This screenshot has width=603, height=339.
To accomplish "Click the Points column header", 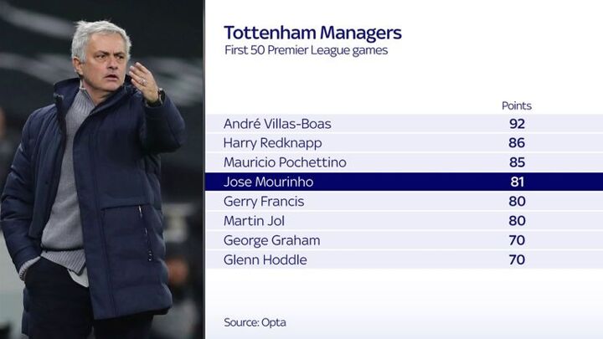I will coord(517,105).
